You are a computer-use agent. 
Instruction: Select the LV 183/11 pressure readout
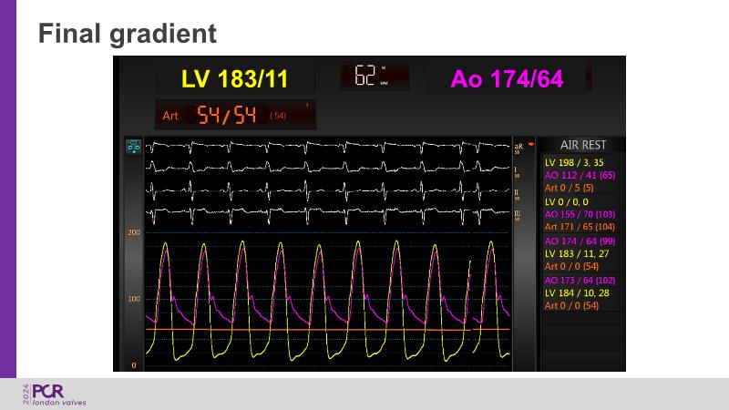pos(234,79)
